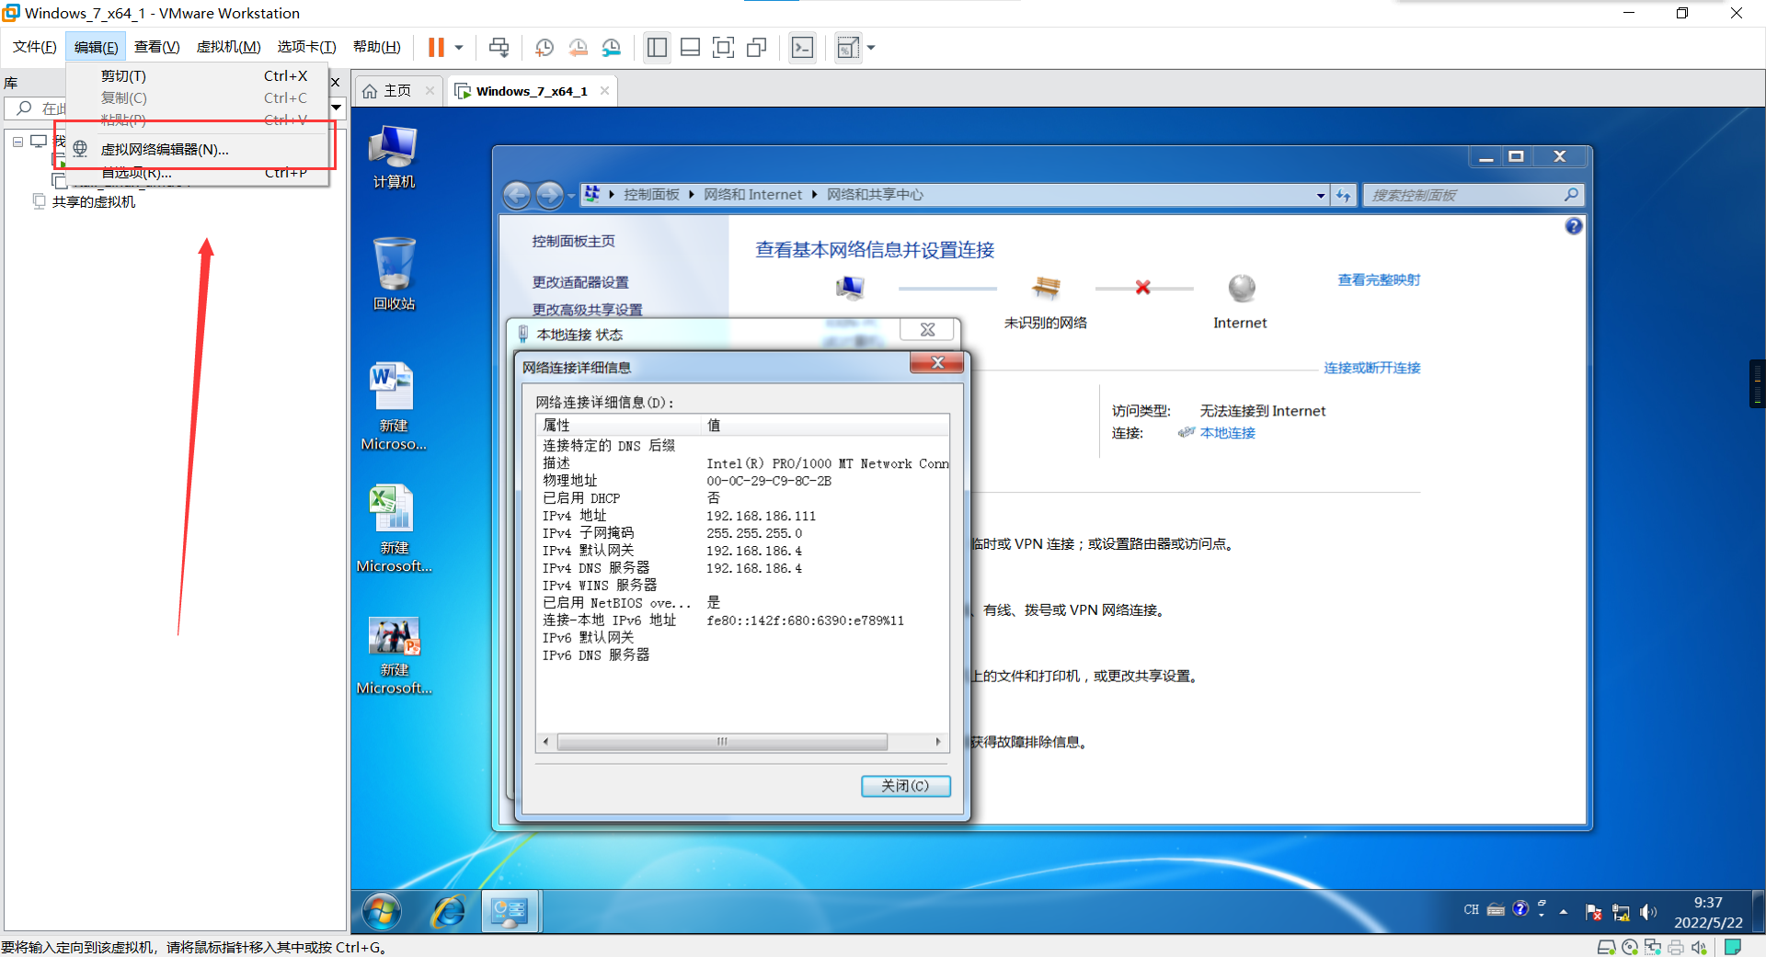
Task: Open the 虚拟机(M) menu
Action: tap(228, 47)
